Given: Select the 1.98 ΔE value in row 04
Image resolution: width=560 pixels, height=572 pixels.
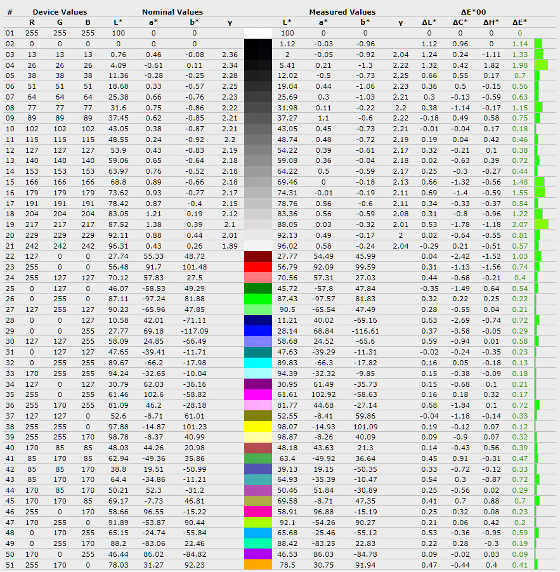Looking at the screenshot, I should click(520, 65).
